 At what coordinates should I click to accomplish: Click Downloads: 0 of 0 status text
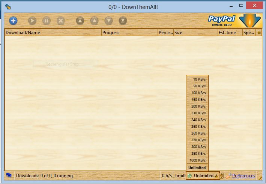[44, 176]
